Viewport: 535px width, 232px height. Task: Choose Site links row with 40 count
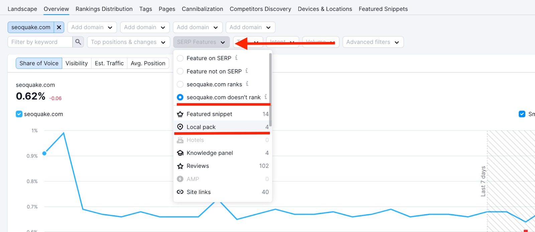223,192
